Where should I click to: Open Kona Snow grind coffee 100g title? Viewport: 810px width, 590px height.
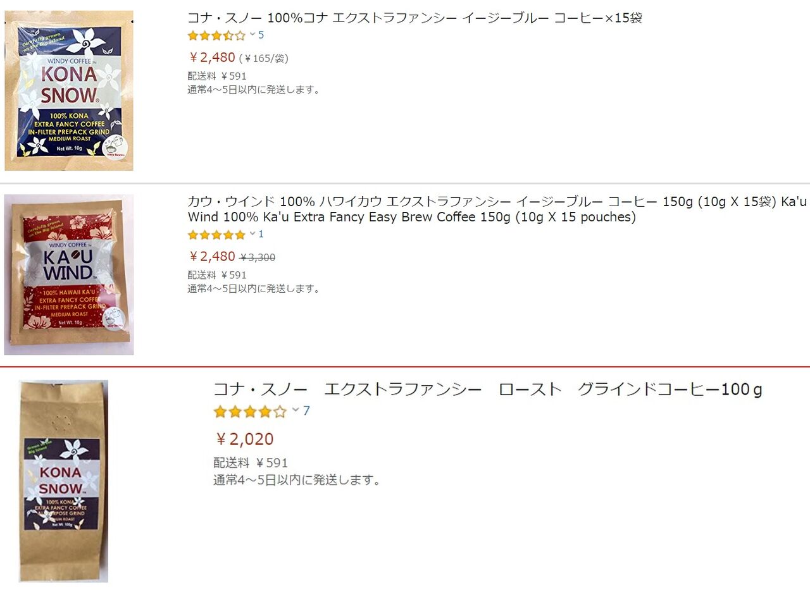pyautogui.click(x=488, y=389)
